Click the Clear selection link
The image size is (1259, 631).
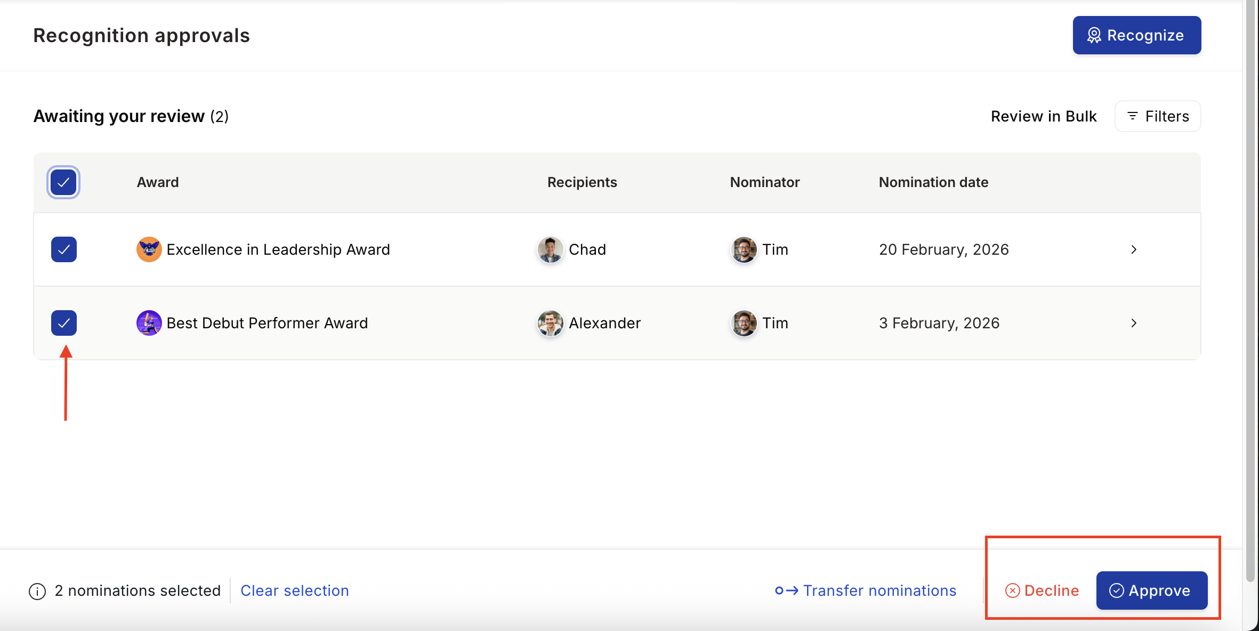pos(295,590)
